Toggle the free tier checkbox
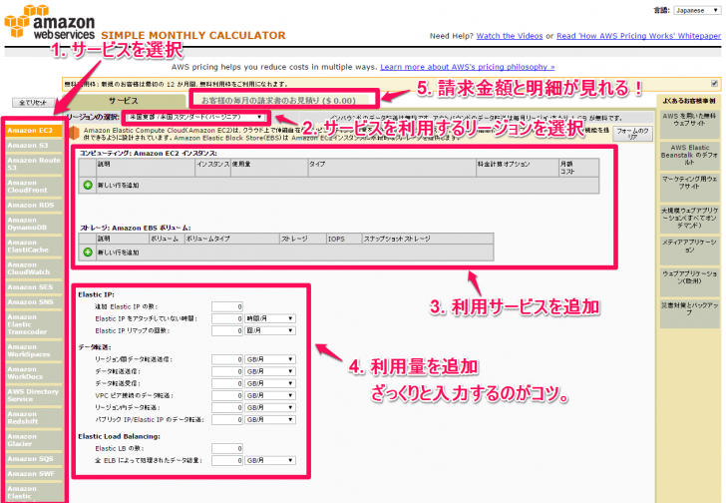This screenshot has height=503, width=726. [x=714, y=84]
